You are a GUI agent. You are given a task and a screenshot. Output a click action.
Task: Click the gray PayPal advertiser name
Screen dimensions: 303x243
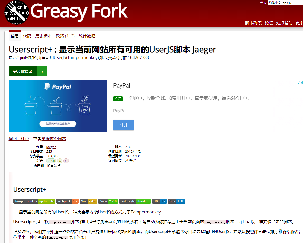pos(120,111)
